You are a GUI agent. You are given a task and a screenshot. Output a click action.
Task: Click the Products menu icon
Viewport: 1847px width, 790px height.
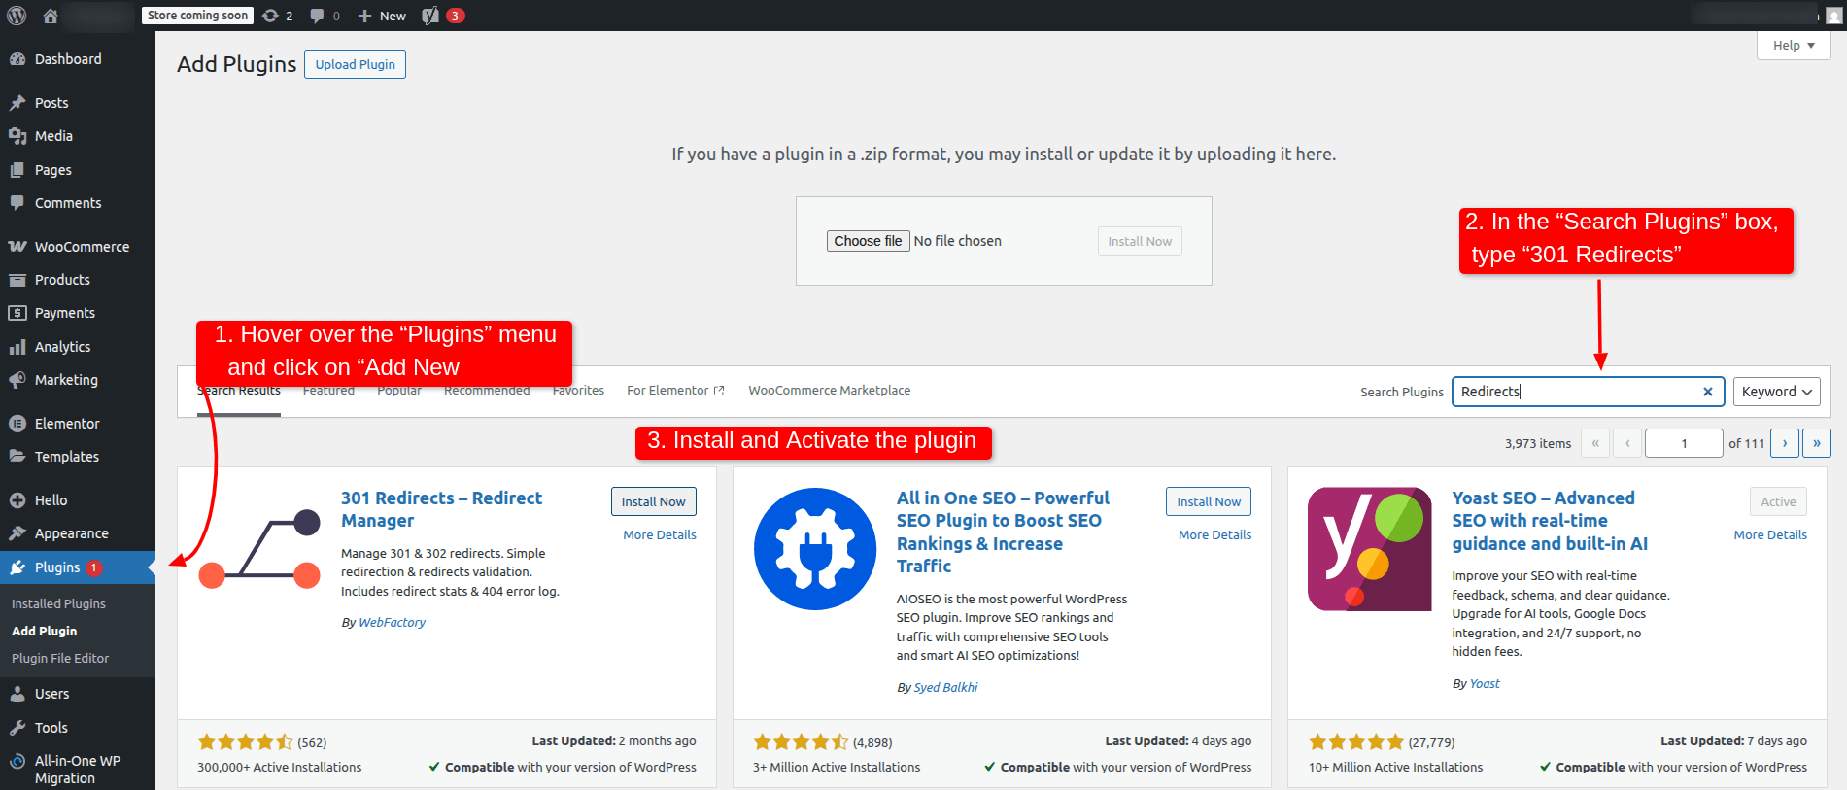tap(17, 280)
